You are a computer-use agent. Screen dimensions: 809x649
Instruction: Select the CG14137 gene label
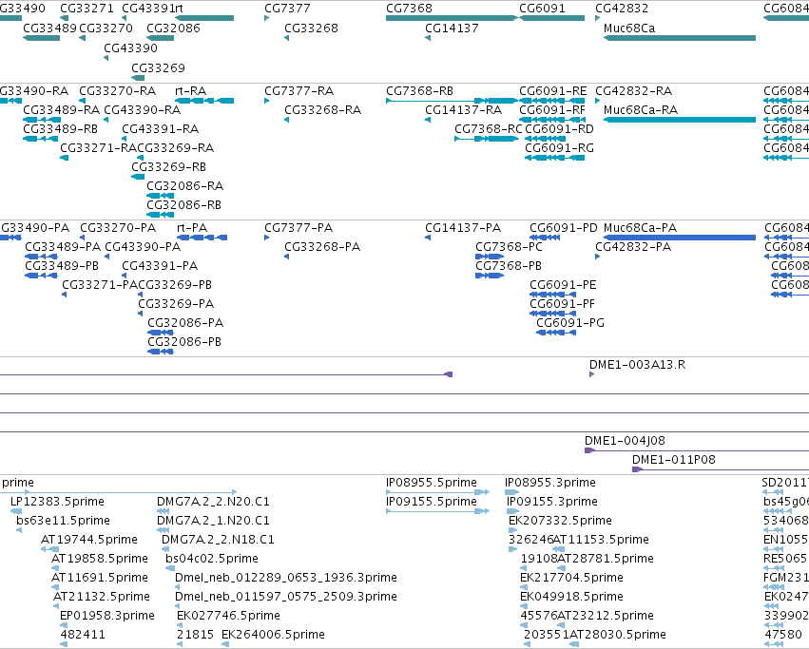tap(452, 28)
